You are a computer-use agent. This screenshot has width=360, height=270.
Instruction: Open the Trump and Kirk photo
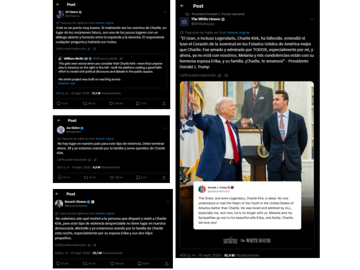[247, 131]
